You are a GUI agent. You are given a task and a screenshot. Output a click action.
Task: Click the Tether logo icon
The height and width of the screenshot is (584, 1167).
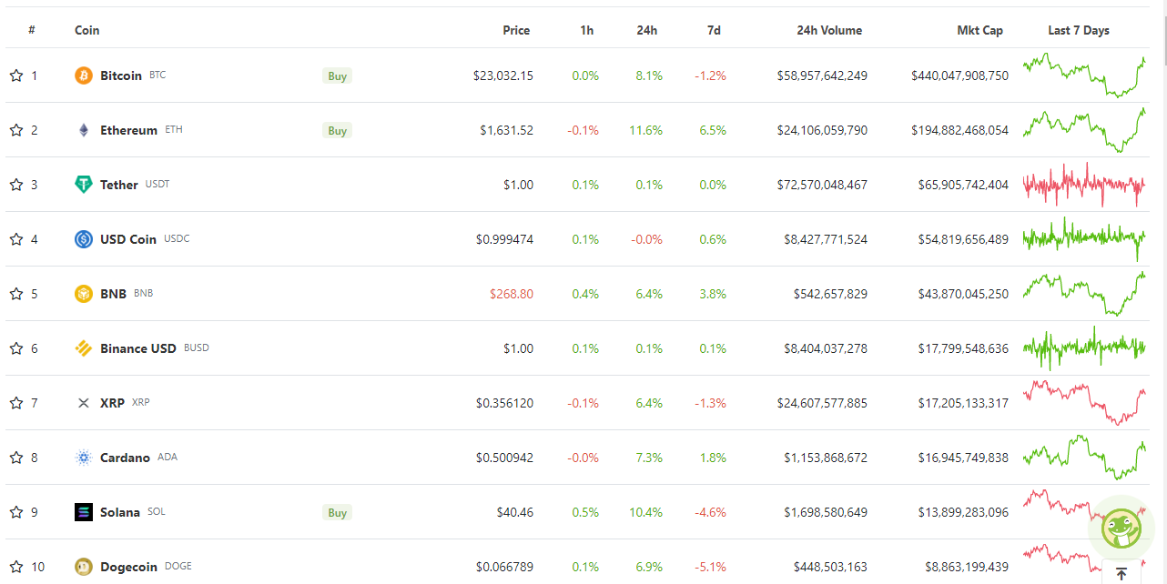pos(84,185)
